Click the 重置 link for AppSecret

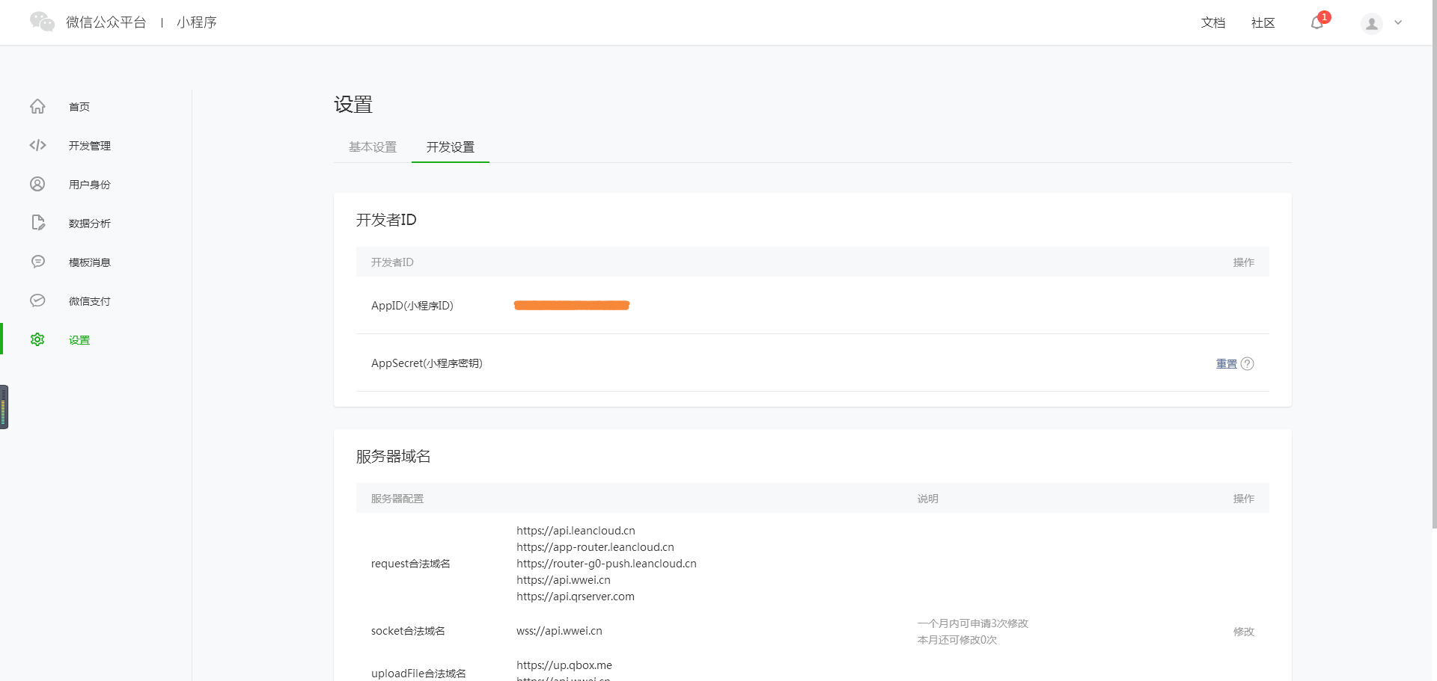tap(1227, 363)
